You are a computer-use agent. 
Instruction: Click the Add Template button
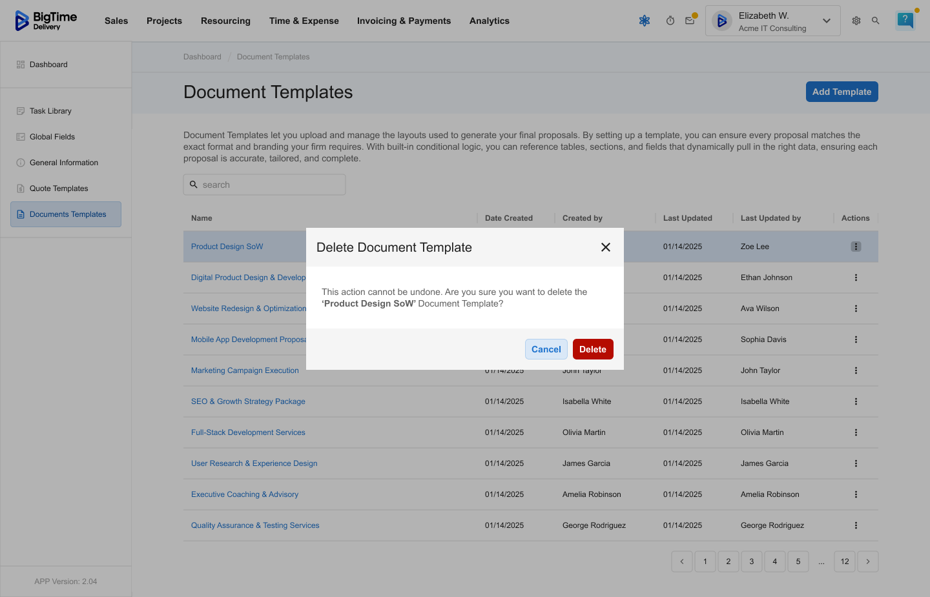(x=842, y=92)
